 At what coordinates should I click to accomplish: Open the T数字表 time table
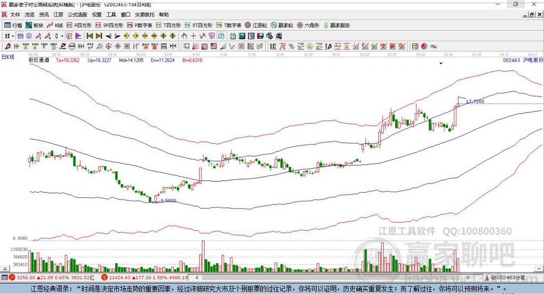pos(228,25)
